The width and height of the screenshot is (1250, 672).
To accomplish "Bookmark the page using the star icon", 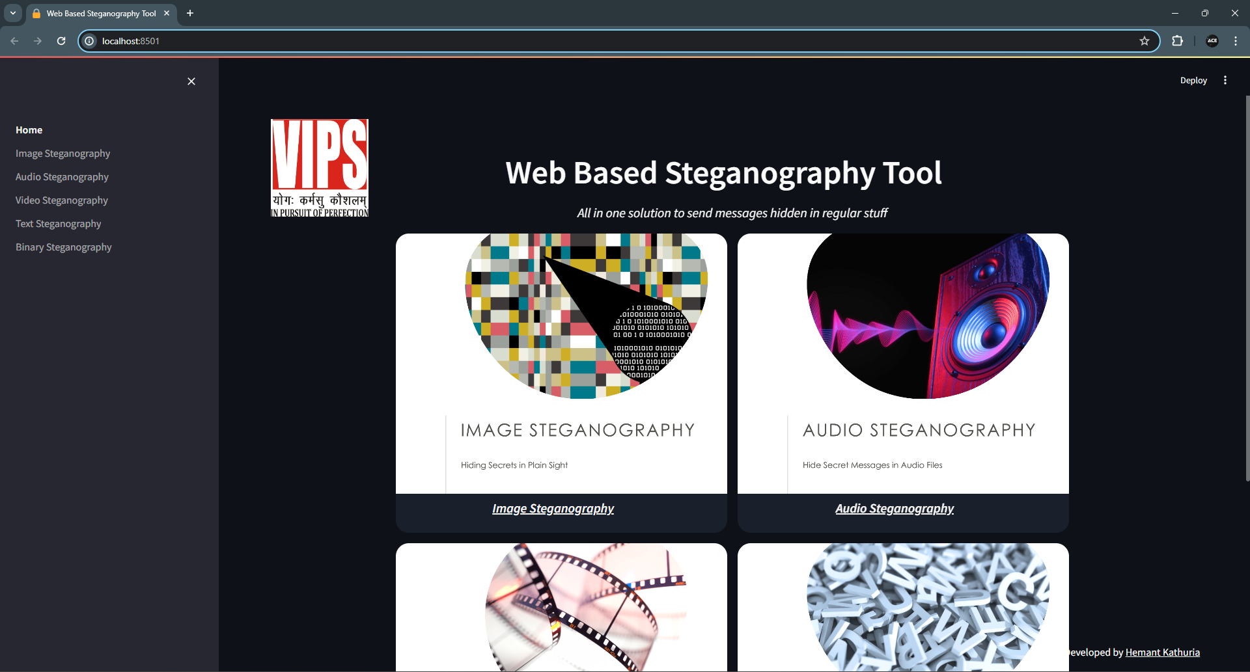I will coord(1145,40).
